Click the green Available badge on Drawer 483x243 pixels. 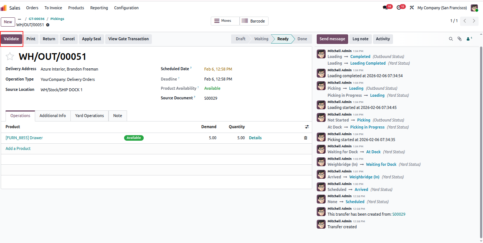[134, 138]
